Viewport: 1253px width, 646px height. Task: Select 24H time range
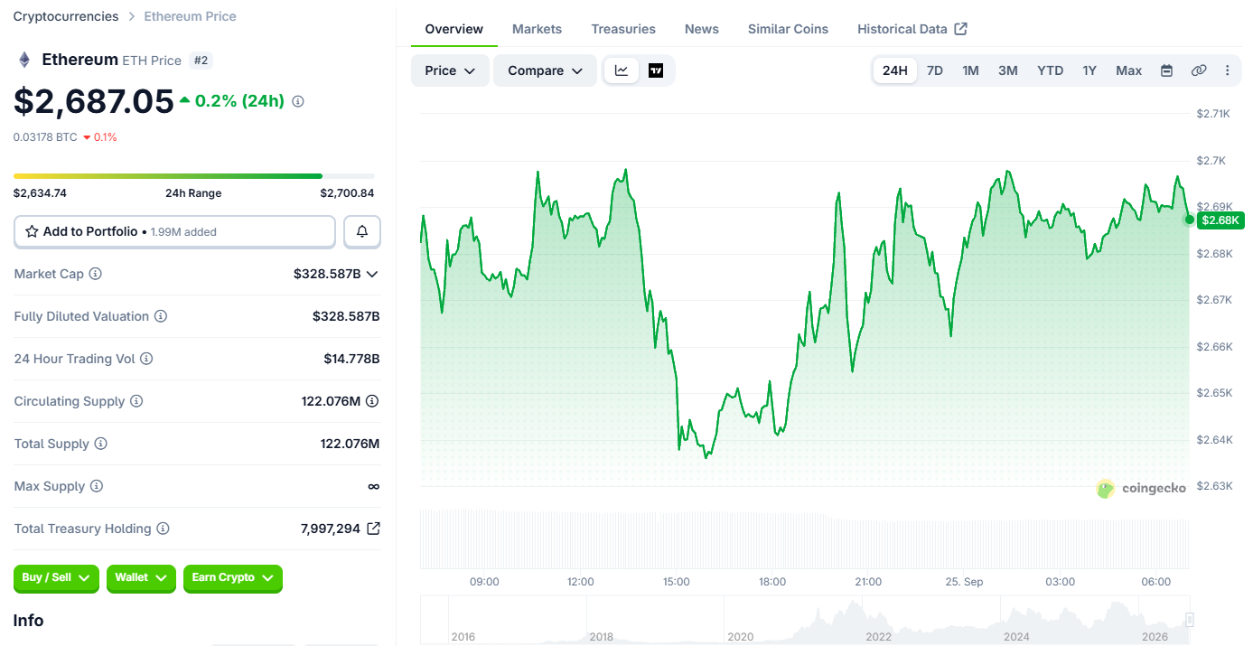(x=895, y=70)
